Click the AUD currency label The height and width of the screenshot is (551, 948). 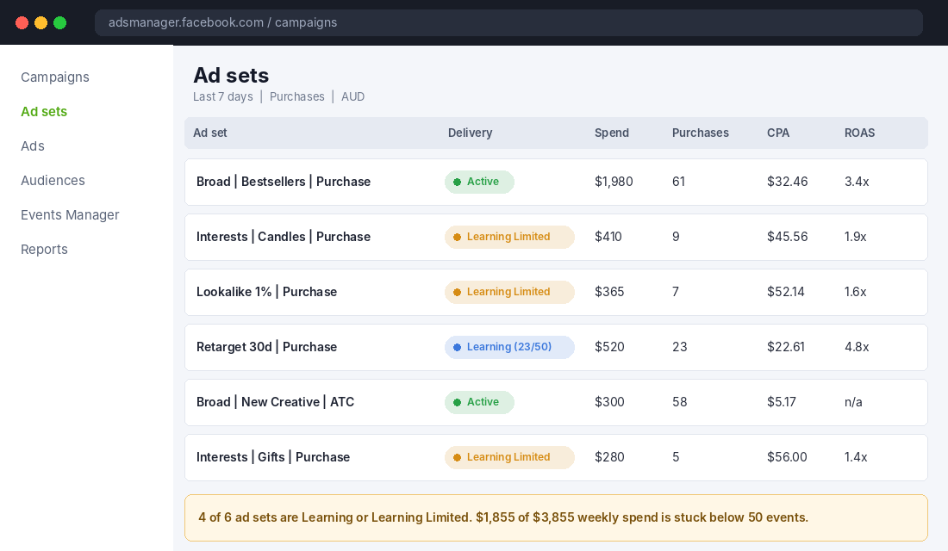[352, 96]
